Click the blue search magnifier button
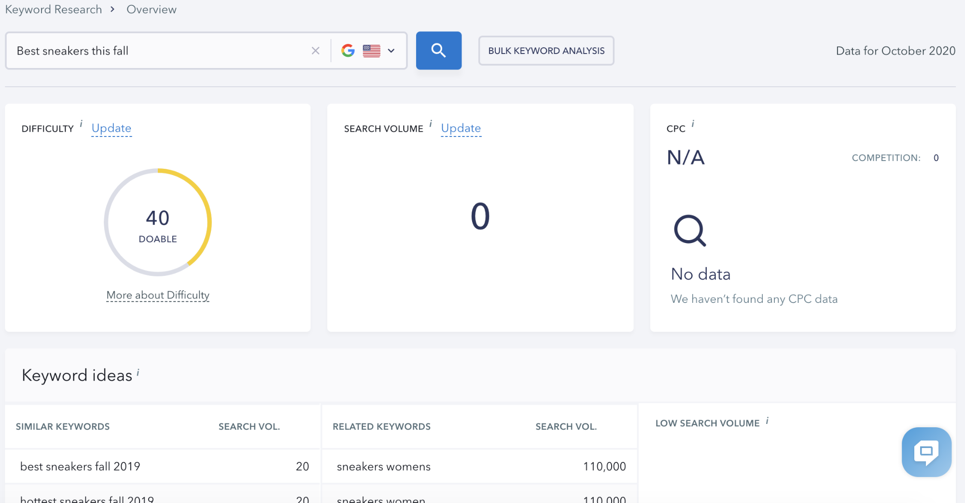 pos(438,51)
